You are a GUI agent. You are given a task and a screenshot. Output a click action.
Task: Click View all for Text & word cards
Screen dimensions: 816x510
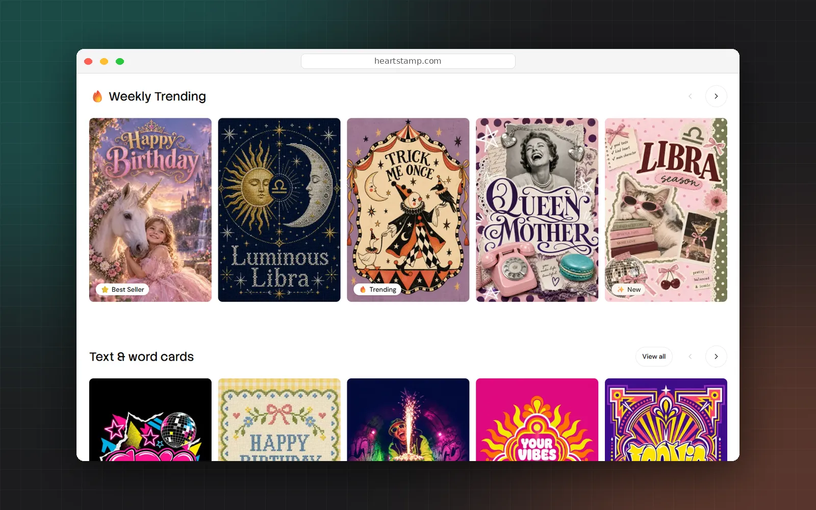[654, 356]
